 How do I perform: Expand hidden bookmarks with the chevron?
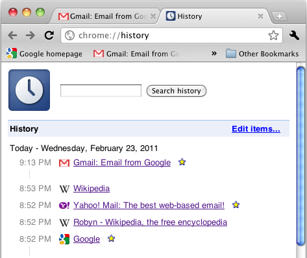(x=214, y=53)
